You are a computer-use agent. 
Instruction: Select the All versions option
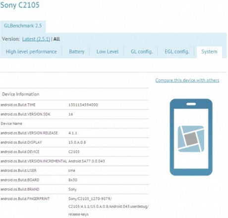pyautogui.click(x=57, y=39)
